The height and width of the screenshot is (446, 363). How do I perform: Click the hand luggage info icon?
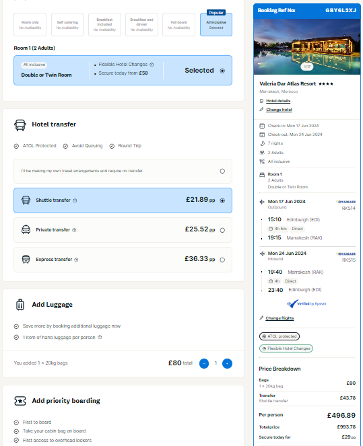(100, 337)
